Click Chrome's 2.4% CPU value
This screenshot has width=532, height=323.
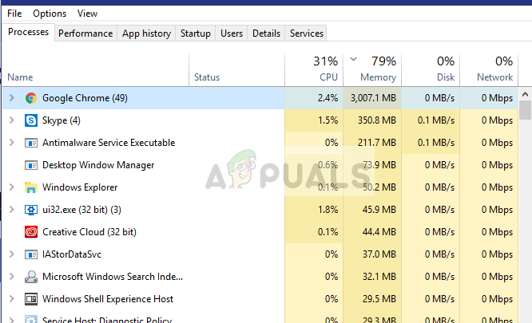click(x=328, y=98)
